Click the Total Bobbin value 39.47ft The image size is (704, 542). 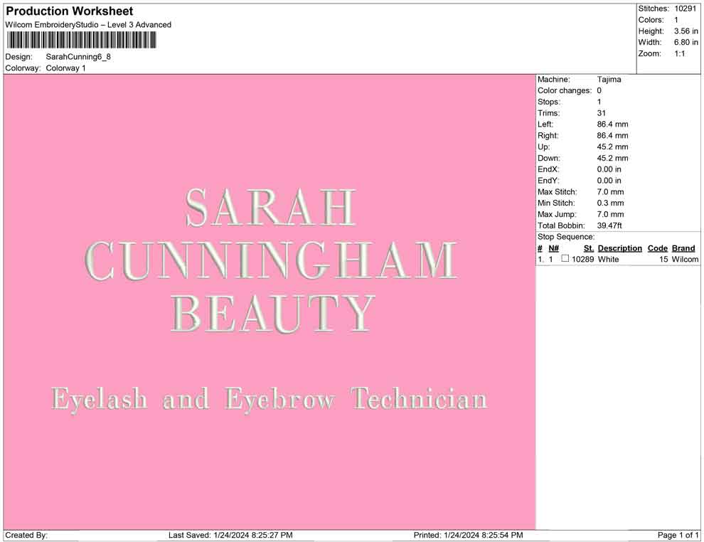coord(609,225)
